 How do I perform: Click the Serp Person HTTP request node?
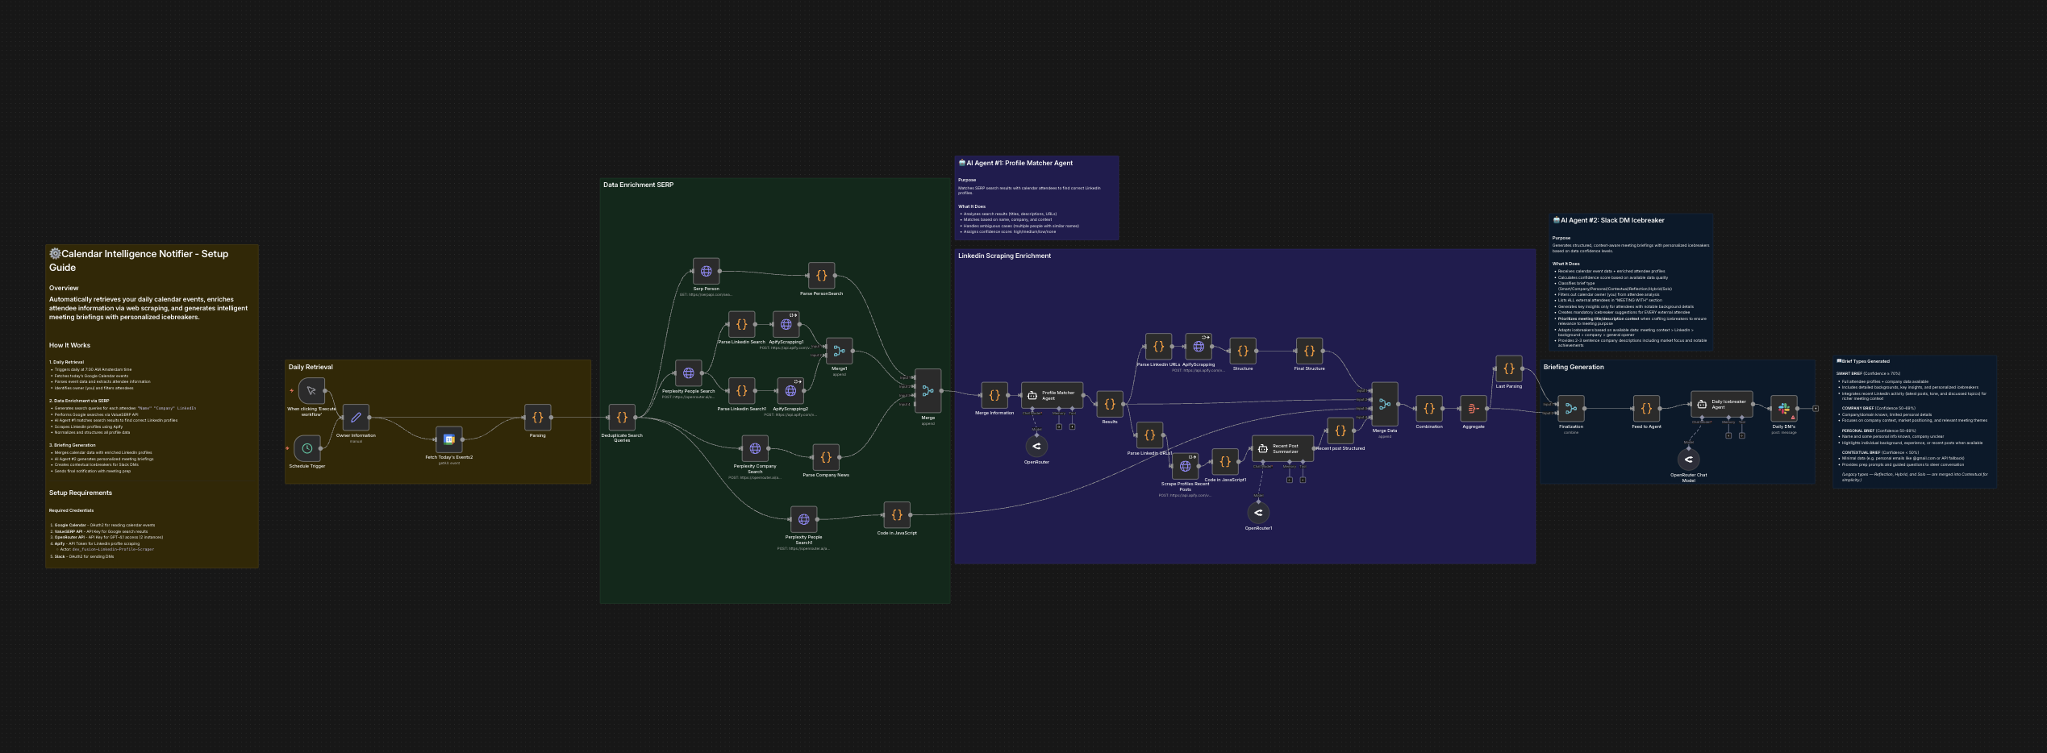click(706, 272)
